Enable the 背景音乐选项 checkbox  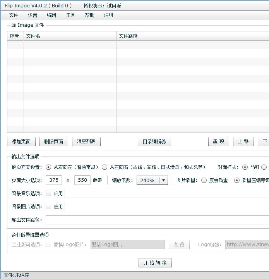(x=48, y=193)
